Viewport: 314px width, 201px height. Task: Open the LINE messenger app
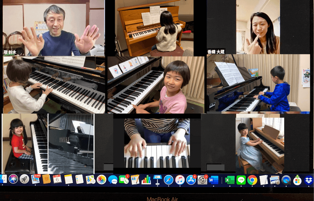tap(241, 179)
